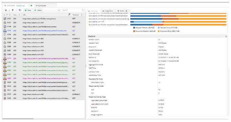
Task: Click the text/html statistics row
Action: 157,111
